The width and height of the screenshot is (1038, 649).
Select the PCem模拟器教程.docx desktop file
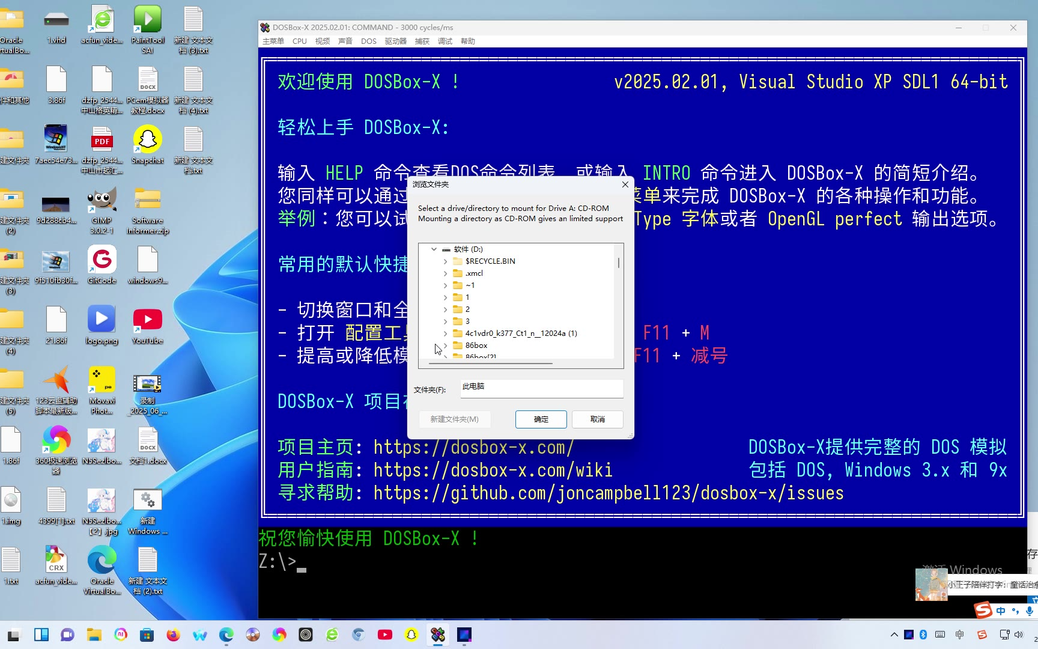coord(147,90)
